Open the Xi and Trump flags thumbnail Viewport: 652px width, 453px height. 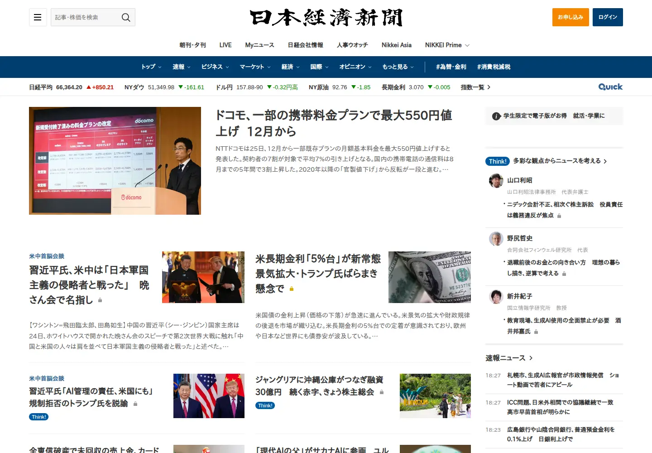[x=209, y=396]
